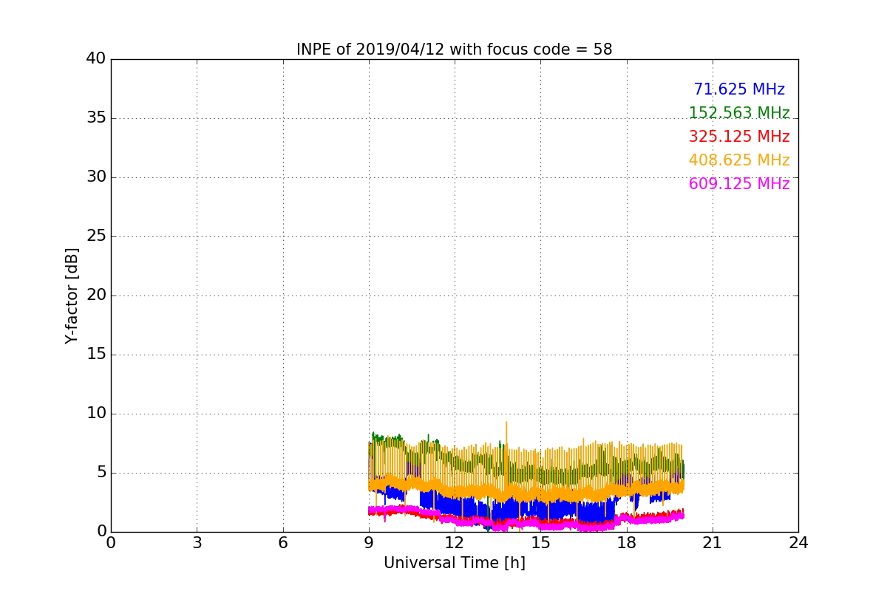Click the x-axis tick label 18
887x591 pixels.
click(x=627, y=543)
